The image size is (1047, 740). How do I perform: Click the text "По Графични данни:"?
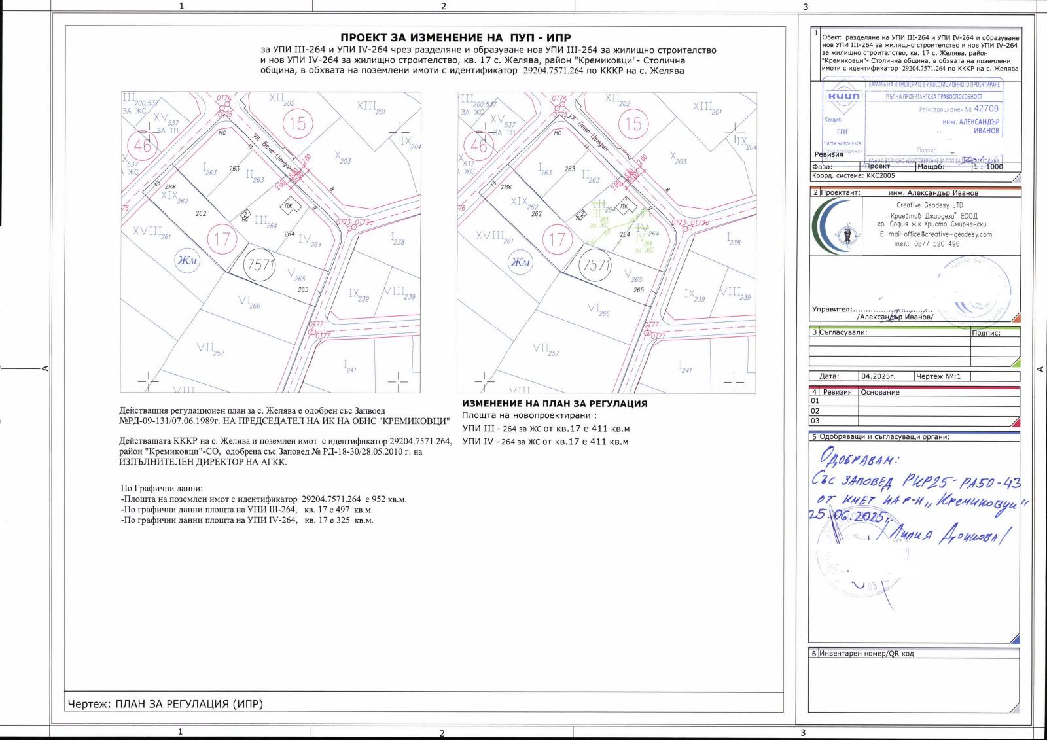[x=162, y=489]
